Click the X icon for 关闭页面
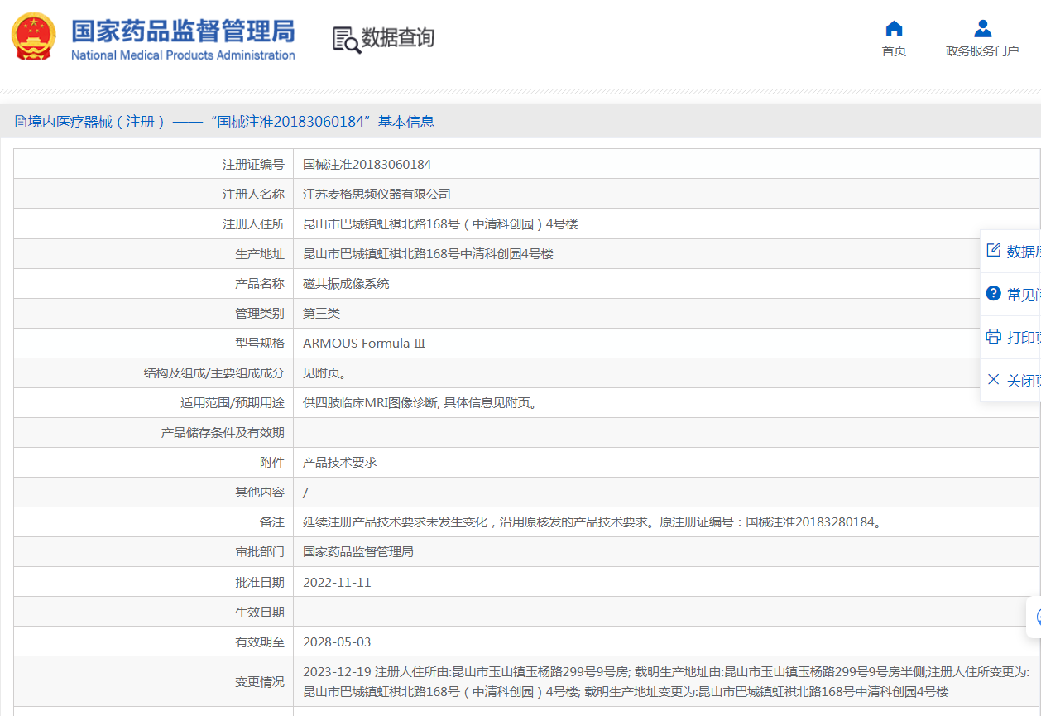1041x716 pixels. coord(994,380)
